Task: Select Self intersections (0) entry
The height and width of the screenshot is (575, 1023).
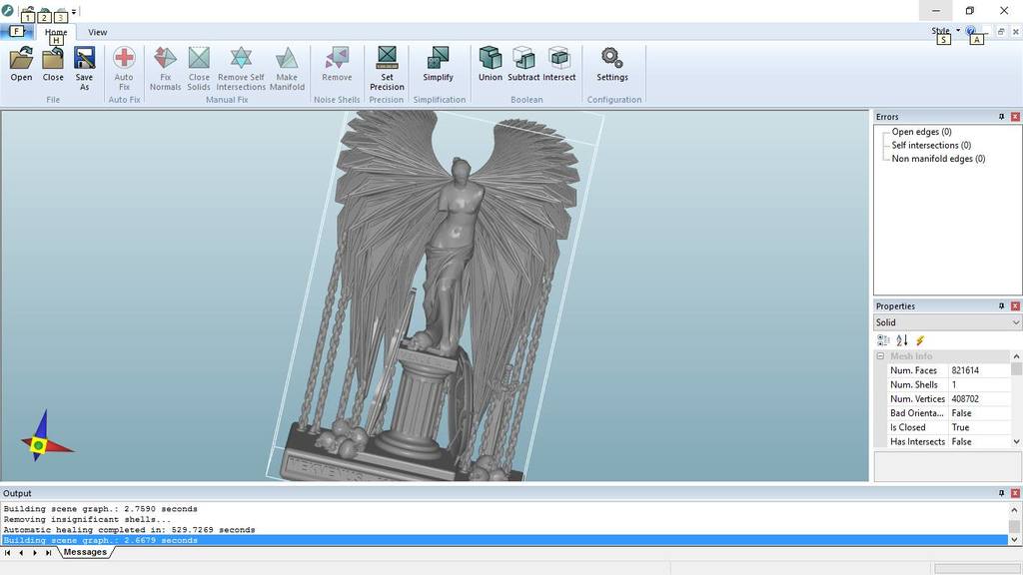Action: tap(931, 146)
